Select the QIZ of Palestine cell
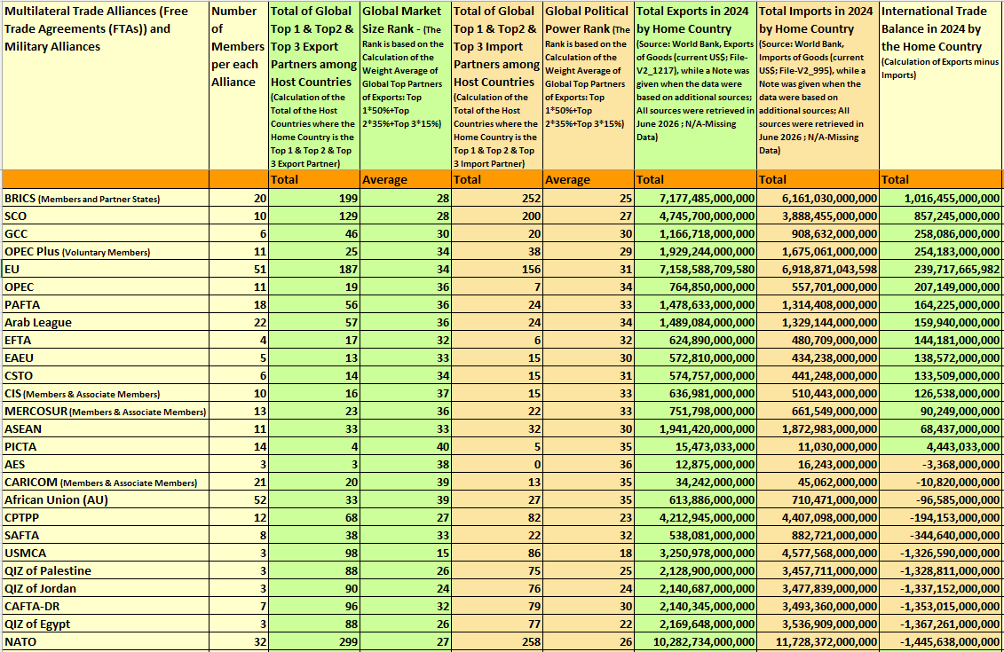Screen dimensions: 1004x652 tap(106, 570)
